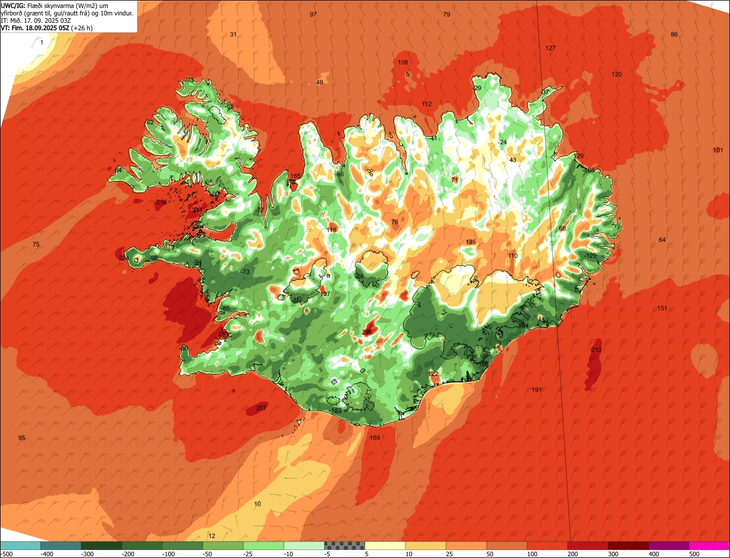Click the checkered legend swatch between -5 and 5
Image resolution: width=730 pixels, height=558 pixels.
tap(344, 545)
